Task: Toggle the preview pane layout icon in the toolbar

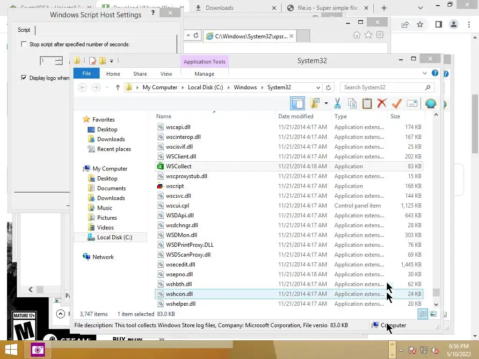Action: (x=297, y=103)
